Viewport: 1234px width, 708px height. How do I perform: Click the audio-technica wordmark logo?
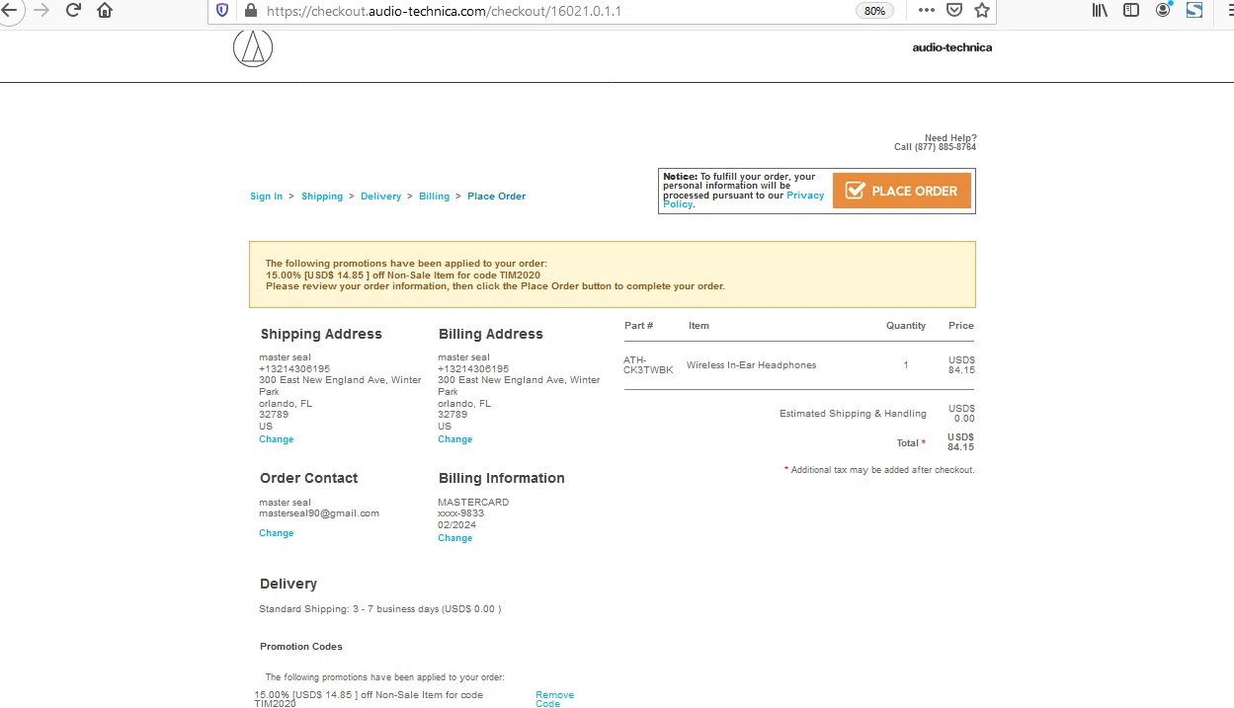click(x=951, y=47)
